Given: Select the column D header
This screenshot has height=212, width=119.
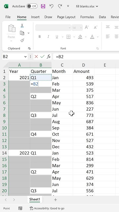Looking at the screenshot, I should click(84, 65).
